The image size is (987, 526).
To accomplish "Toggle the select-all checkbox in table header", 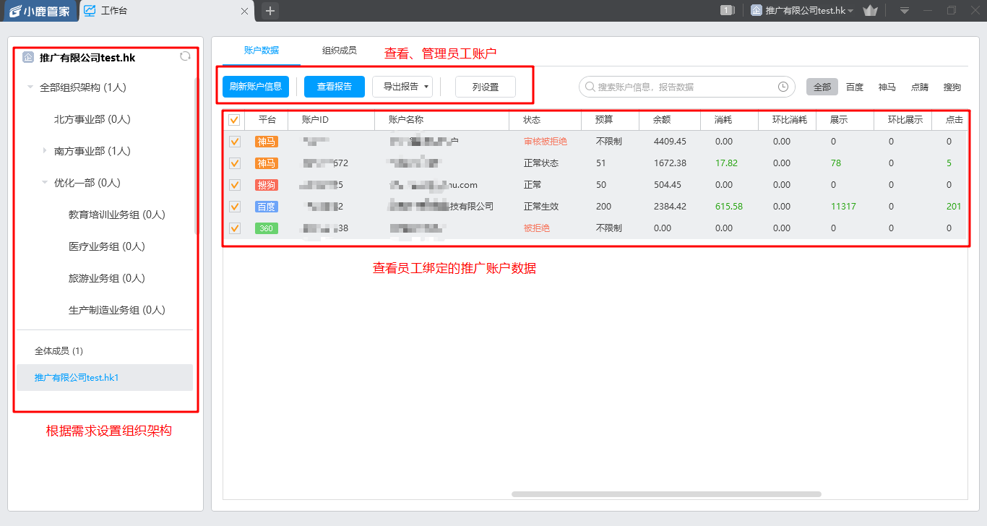I will [235, 120].
